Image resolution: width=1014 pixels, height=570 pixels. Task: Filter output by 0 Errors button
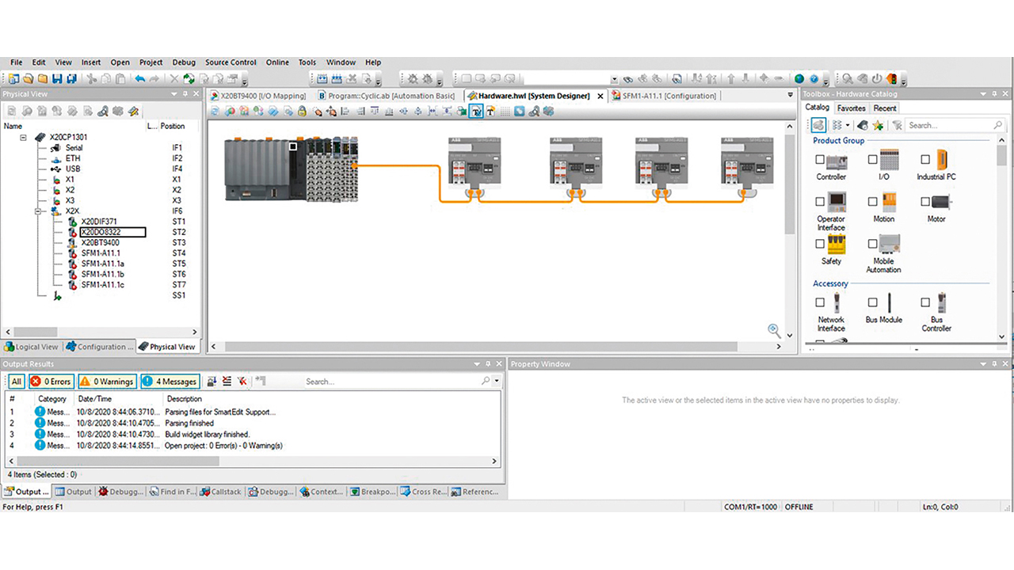[51, 382]
